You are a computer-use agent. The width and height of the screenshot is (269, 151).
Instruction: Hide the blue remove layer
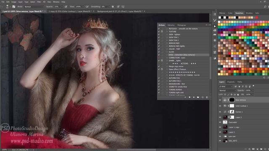tap(220, 100)
